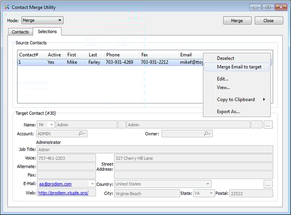Click the Owner search magnifier icon
This screenshot has height=215, width=291.
click(207, 134)
